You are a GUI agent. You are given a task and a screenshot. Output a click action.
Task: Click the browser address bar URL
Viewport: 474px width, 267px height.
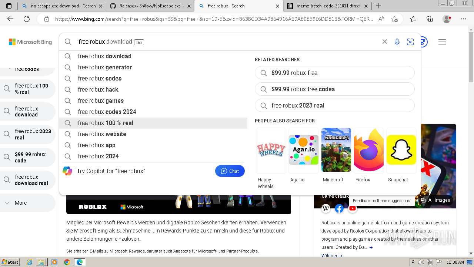214,19
